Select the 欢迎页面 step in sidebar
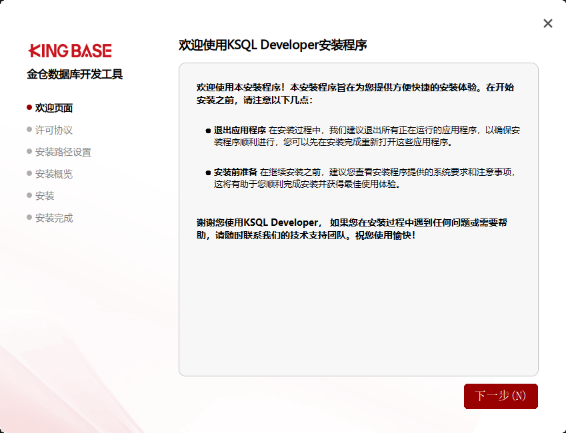The width and height of the screenshot is (566, 433). (x=54, y=108)
